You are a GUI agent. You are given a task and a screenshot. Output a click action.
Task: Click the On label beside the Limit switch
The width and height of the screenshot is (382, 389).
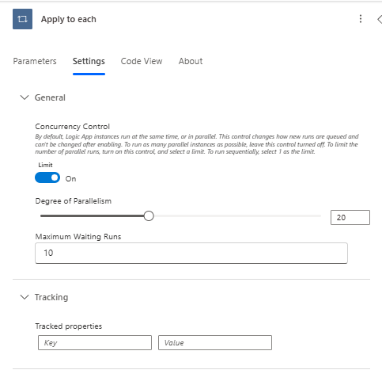70,179
